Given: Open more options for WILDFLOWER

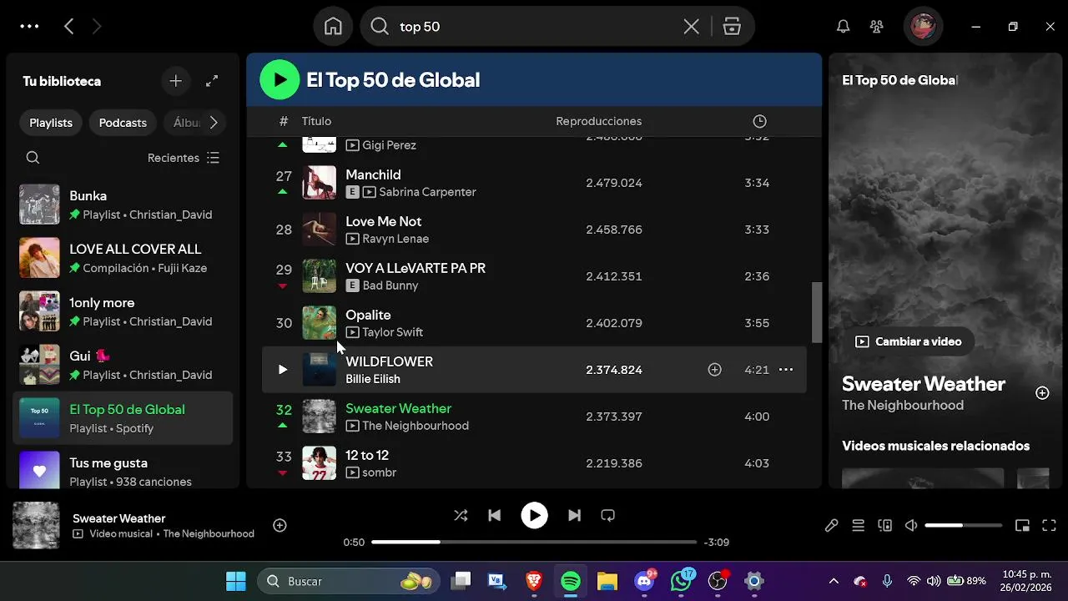Looking at the screenshot, I should coord(786,370).
